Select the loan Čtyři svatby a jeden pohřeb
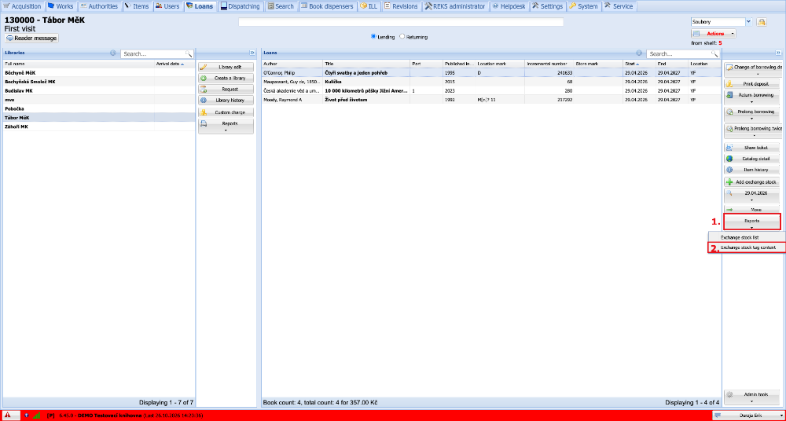 (x=491, y=73)
